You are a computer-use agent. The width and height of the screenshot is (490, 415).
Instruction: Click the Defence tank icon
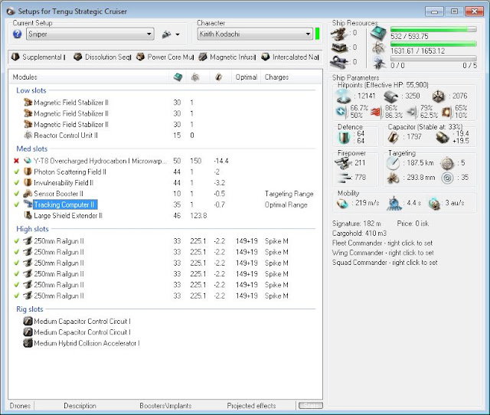click(x=344, y=137)
